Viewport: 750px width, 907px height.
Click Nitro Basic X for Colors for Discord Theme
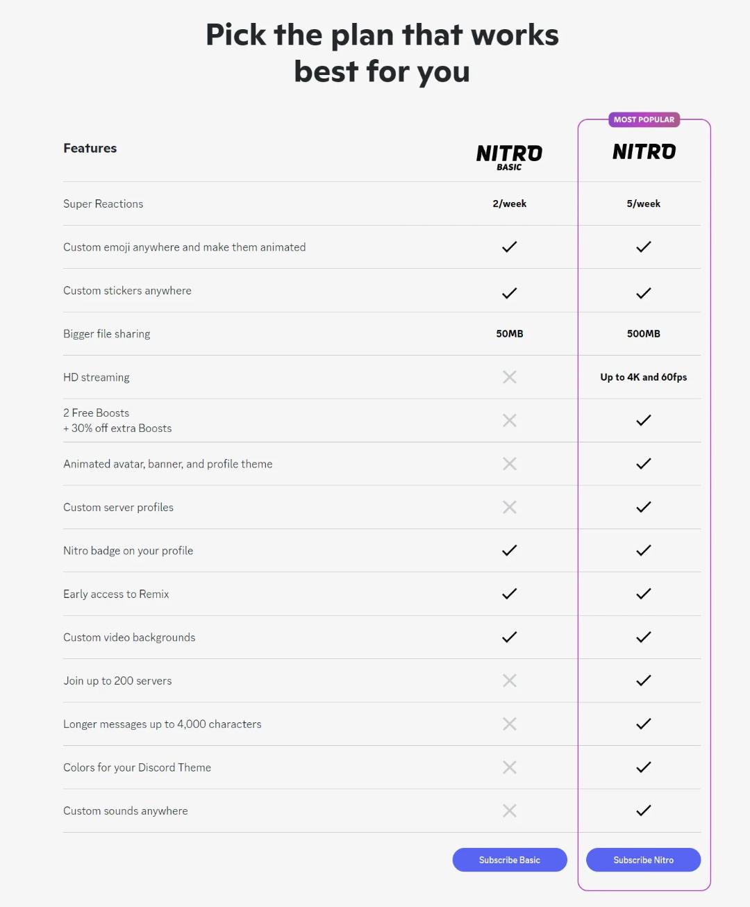510,767
